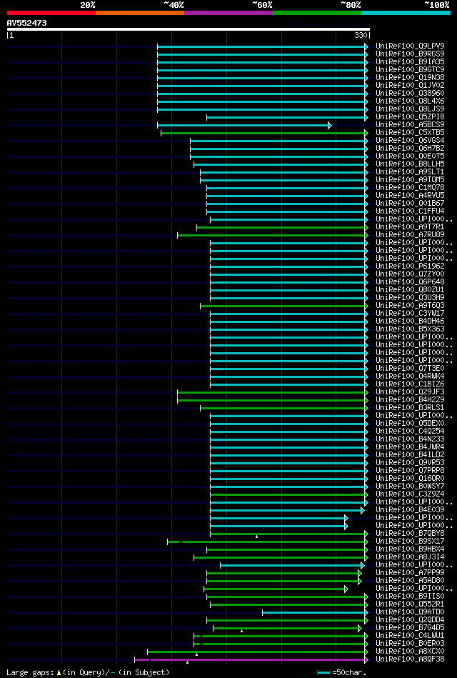Select the UniRef100_Q9VR53 label
457x678 pixels.
coord(410,463)
